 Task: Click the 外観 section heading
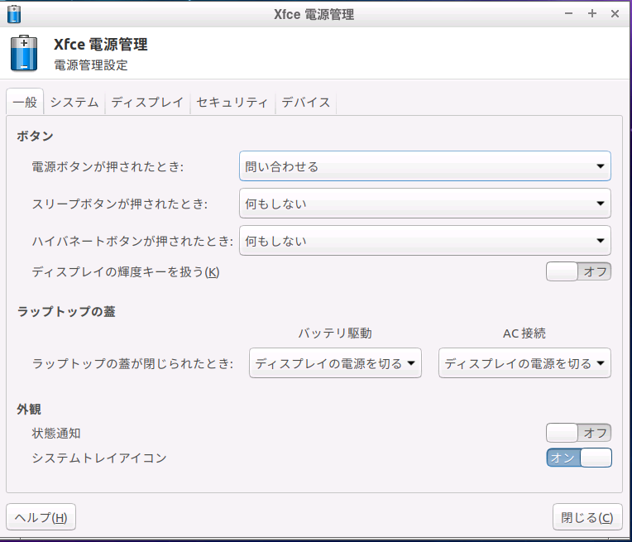pyautogui.click(x=29, y=409)
